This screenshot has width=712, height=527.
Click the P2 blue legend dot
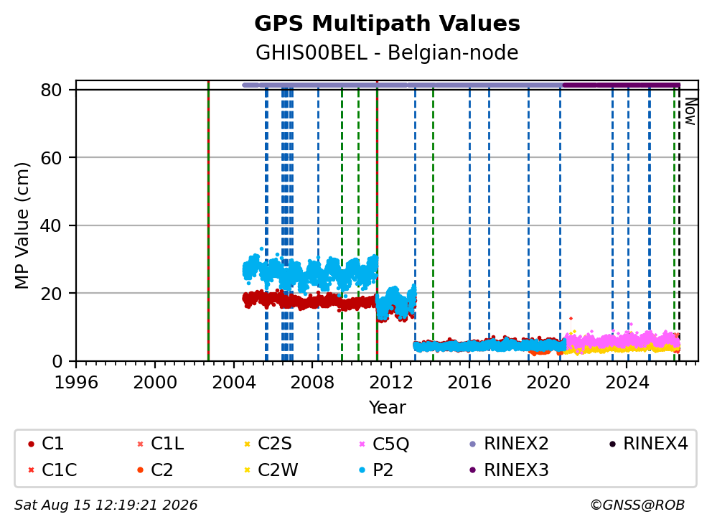coord(362,470)
